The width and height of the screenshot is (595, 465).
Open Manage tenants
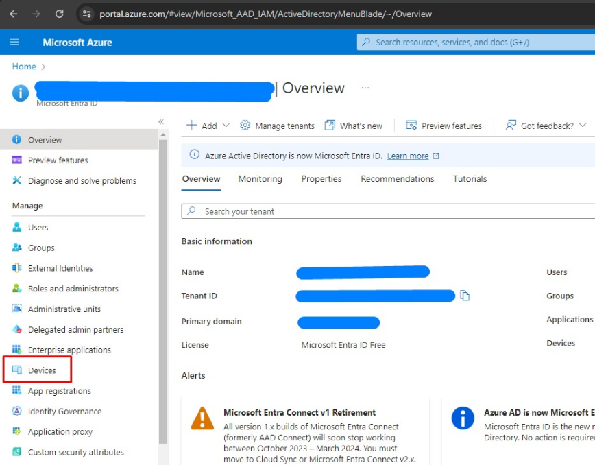(x=278, y=126)
